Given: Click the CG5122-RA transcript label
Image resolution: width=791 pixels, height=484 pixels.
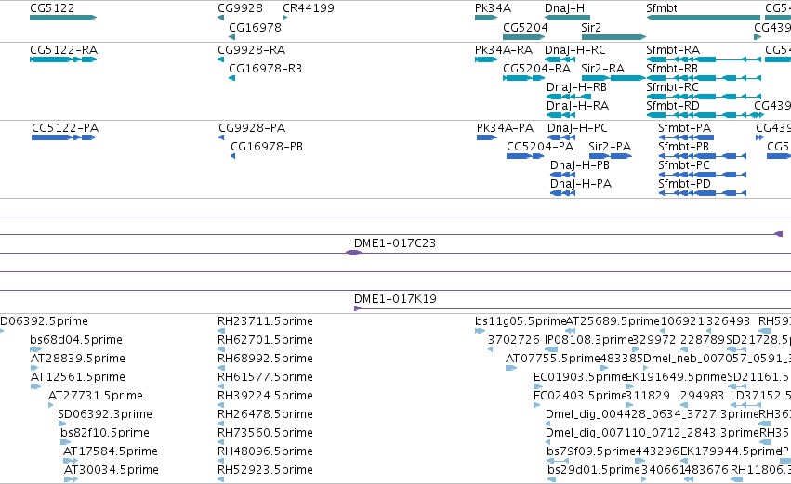Looking at the screenshot, I should (x=63, y=50).
